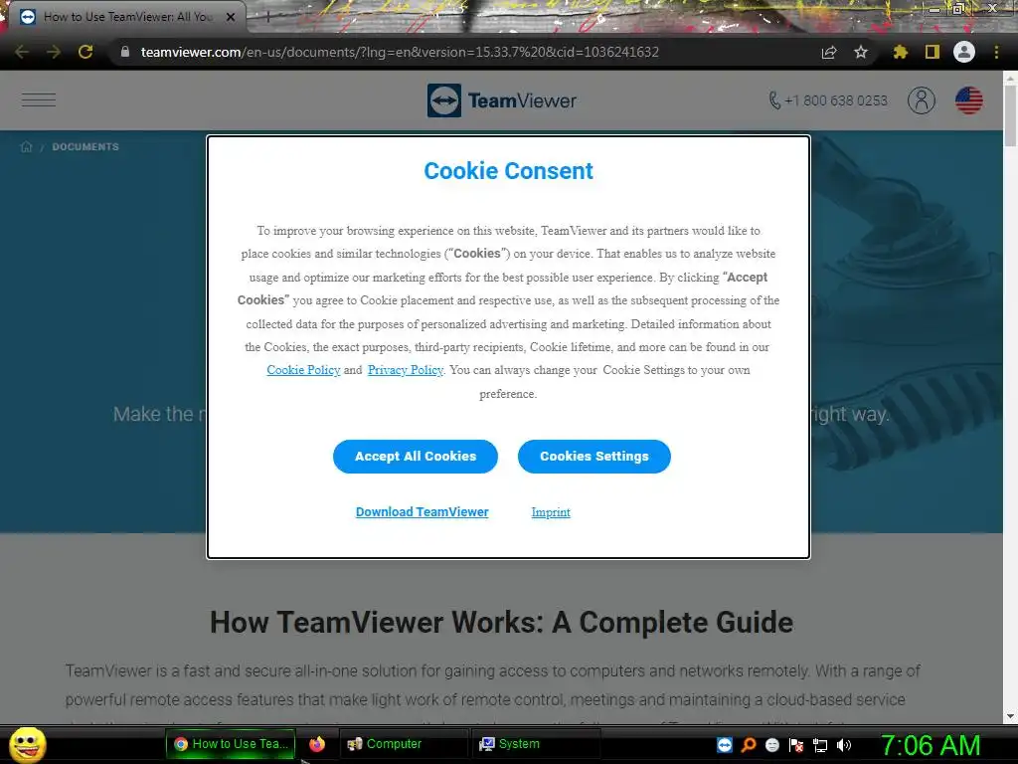Click heading How TeamViewer Works: A Complete Guide
1018x764 pixels.
click(x=501, y=623)
